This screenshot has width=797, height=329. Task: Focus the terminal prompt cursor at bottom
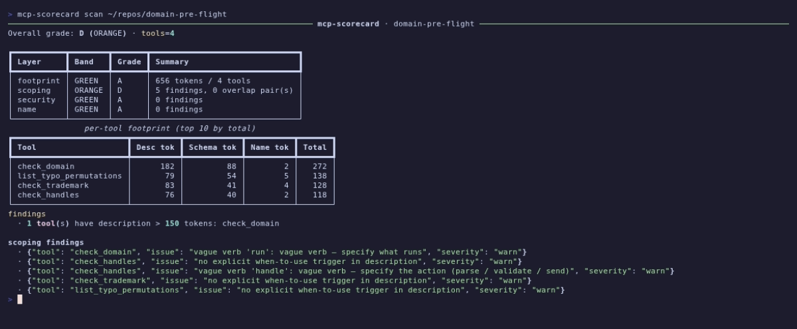(x=20, y=299)
